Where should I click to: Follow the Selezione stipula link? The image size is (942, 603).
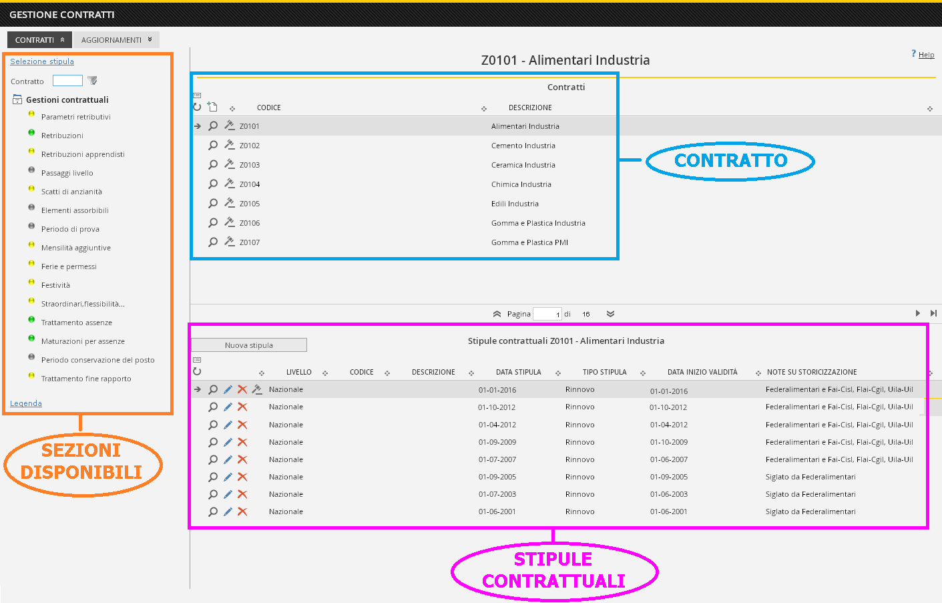click(42, 61)
